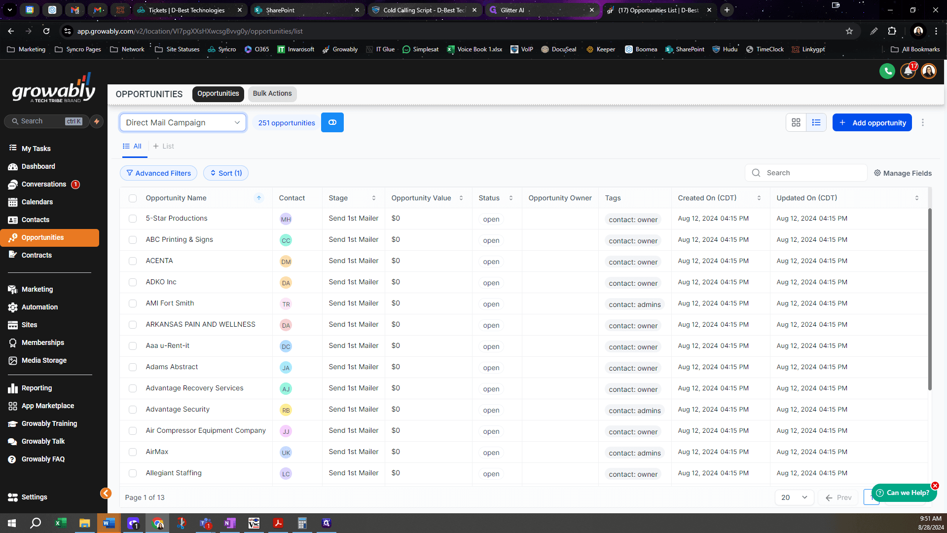Collapse the sidebar with orange arrow
Viewport: 947px width, 533px height.
(x=106, y=494)
